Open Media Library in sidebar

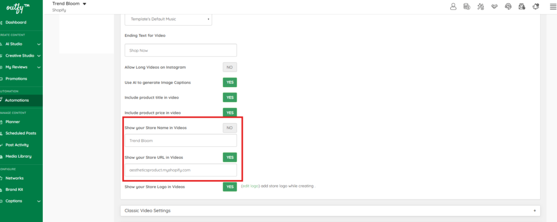tap(18, 156)
